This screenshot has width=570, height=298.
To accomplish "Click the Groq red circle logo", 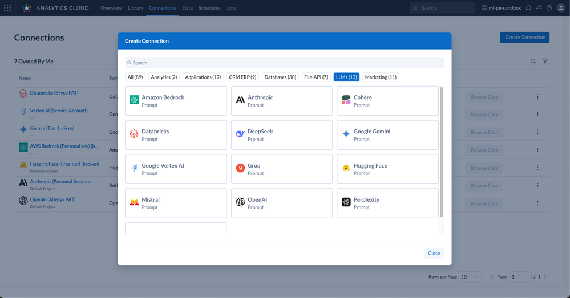I will point(240,168).
